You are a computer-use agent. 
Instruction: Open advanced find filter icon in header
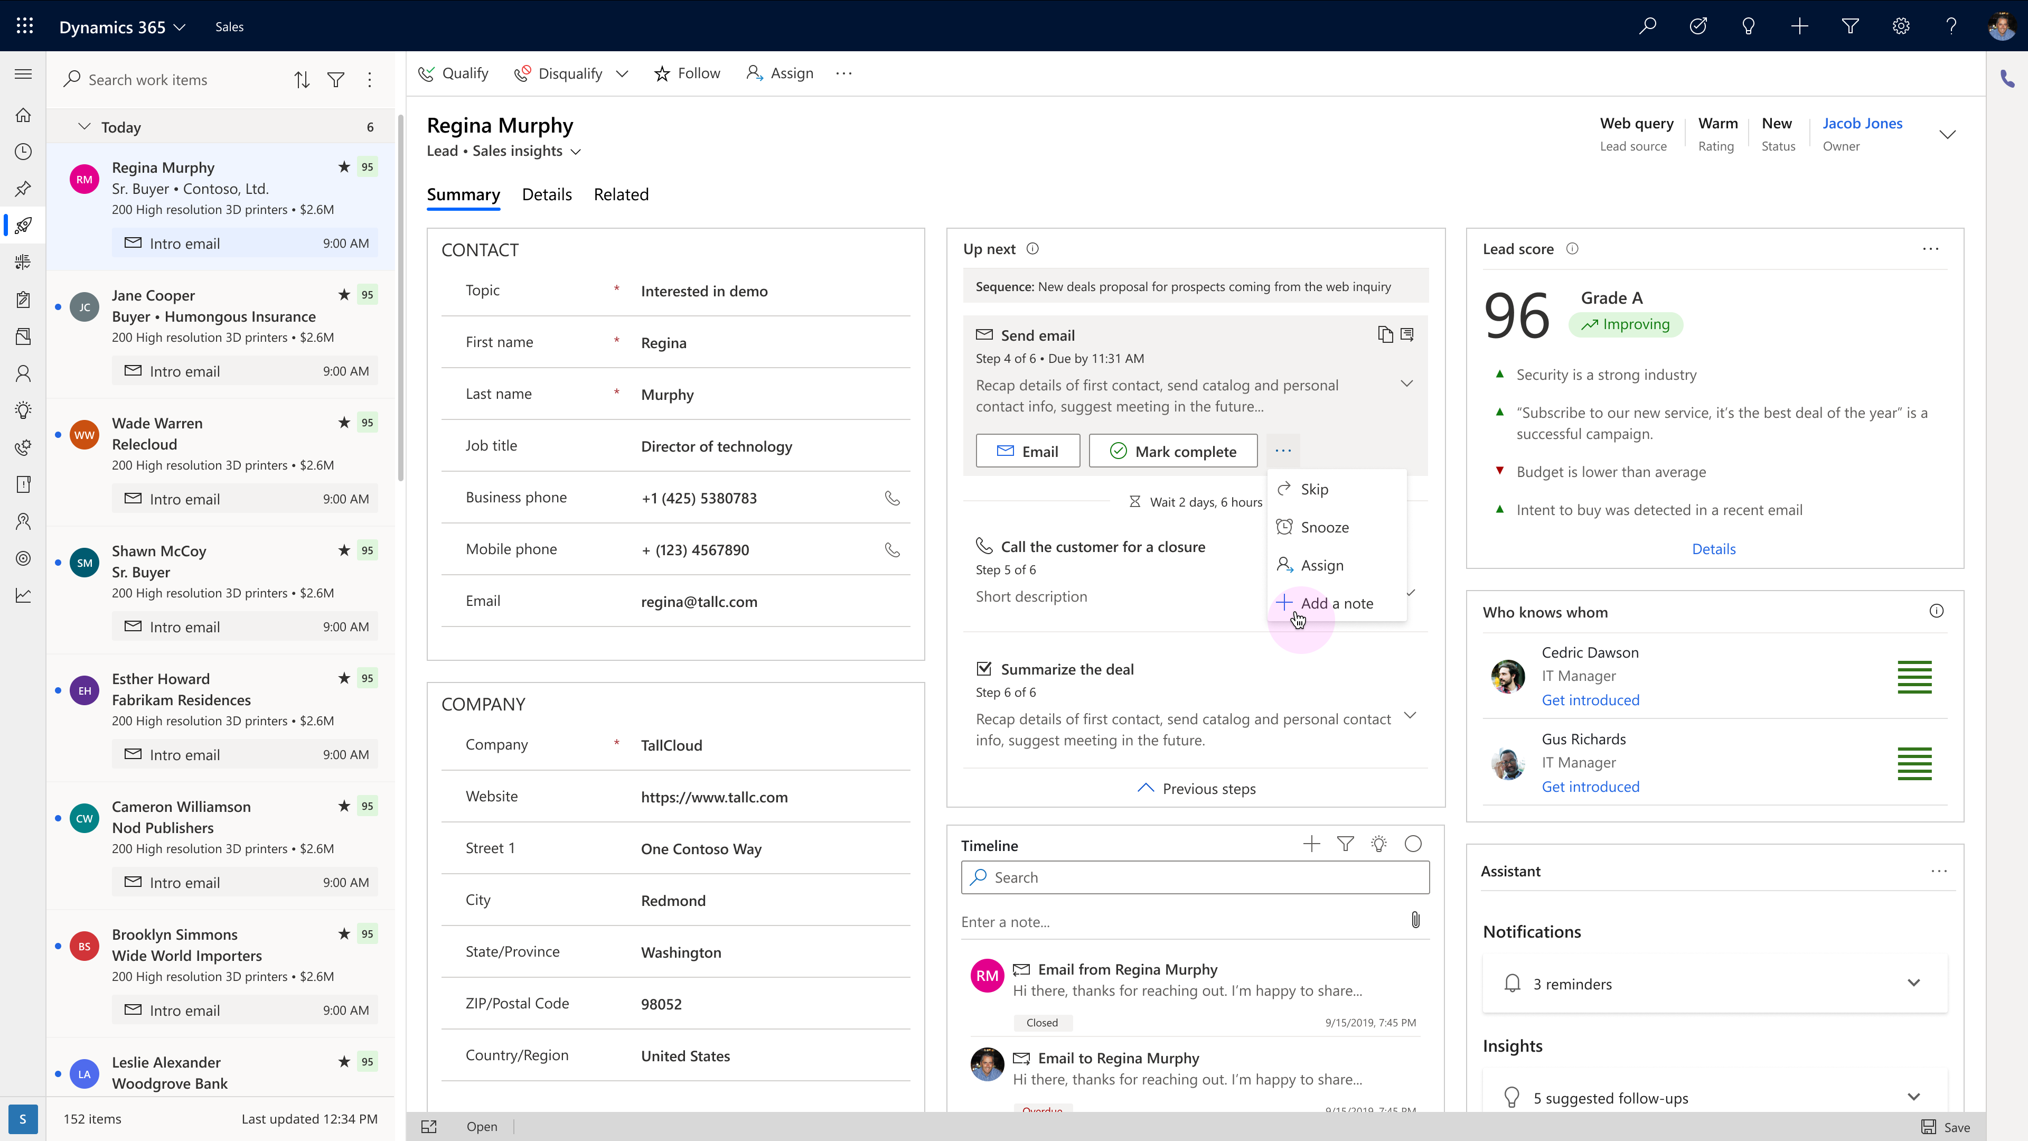[1850, 26]
